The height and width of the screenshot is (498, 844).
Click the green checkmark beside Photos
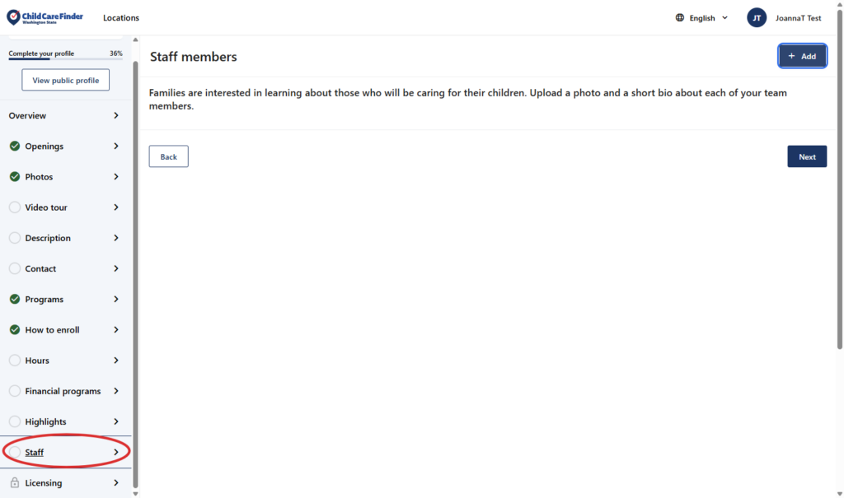[x=15, y=177]
